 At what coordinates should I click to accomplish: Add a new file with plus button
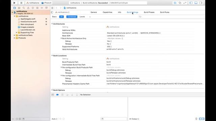13,119
